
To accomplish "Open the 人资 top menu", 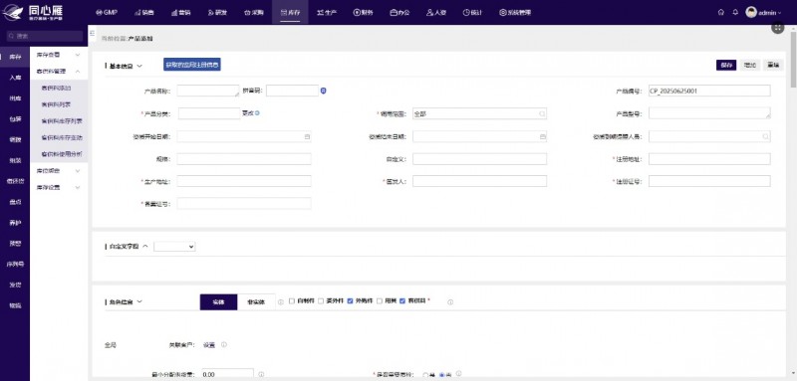I will 436,12.
